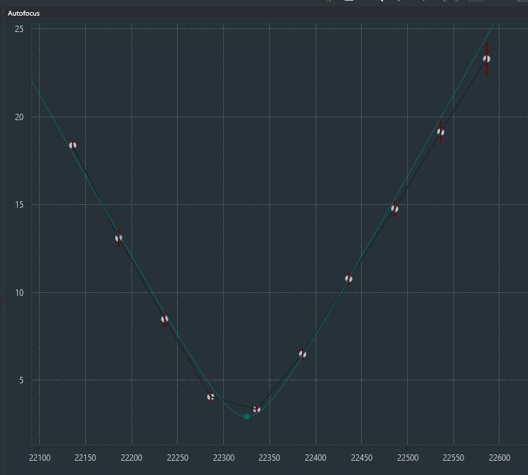Screen dimensions: 528x475
Task: Click the y-axis label 10
Action: [19, 293]
